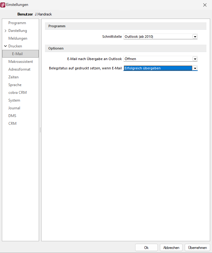This screenshot has width=212, height=253.
Task: Select Programm in the settings tree
Action: (17, 23)
